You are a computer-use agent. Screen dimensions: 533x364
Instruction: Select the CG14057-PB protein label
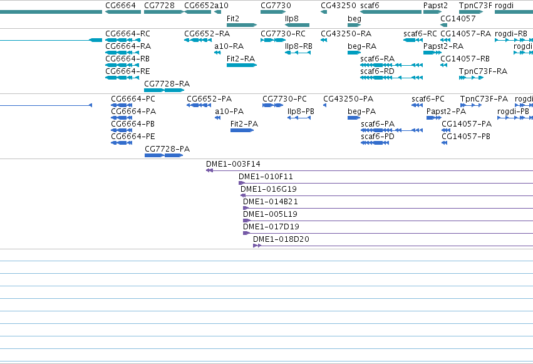coord(466,137)
